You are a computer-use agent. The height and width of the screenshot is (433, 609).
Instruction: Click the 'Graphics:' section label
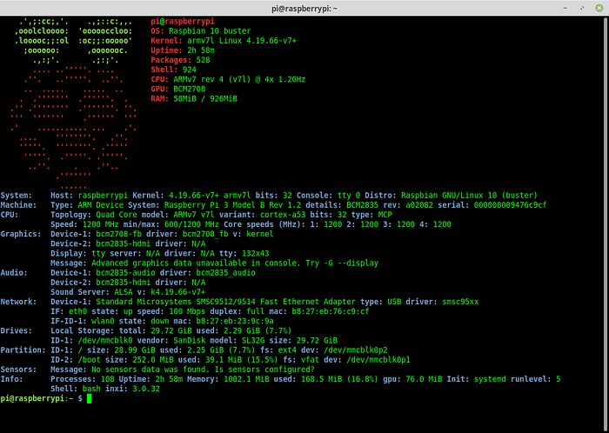pyautogui.click(x=21, y=235)
